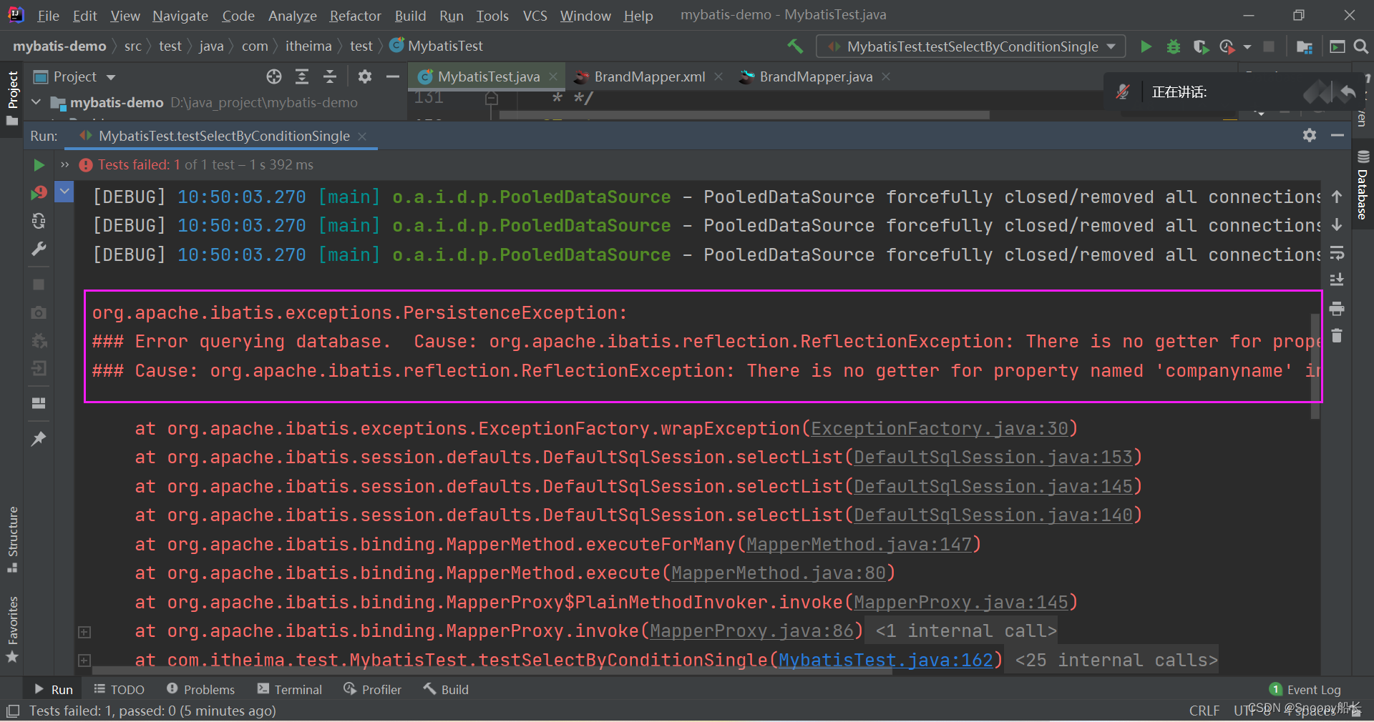The width and height of the screenshot is (1374, 722).
Task: Click the layout restore icon in Run sidebar
Action: coord(39,403)
